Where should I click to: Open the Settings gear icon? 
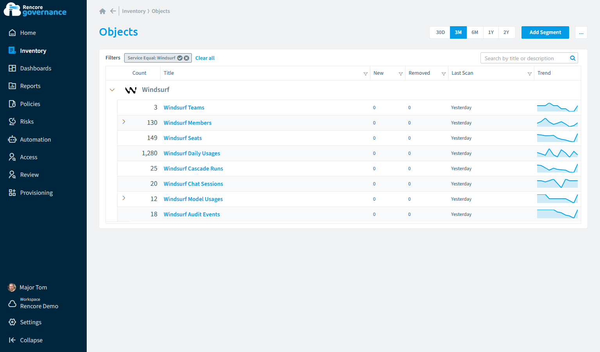pyautogui.click(x=12, y=322)
